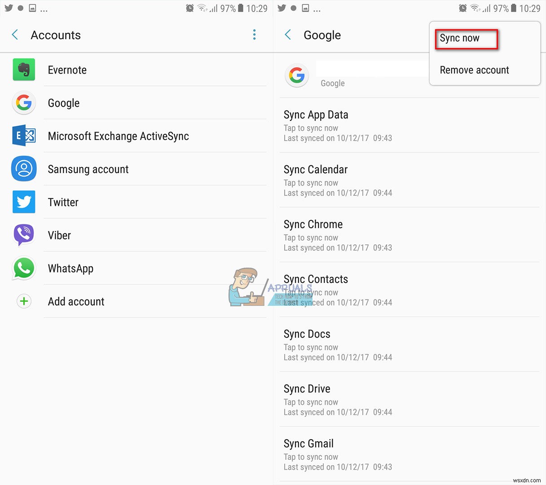Tap the Add account plus icon

pyautogui.click(x=24, y=301)
